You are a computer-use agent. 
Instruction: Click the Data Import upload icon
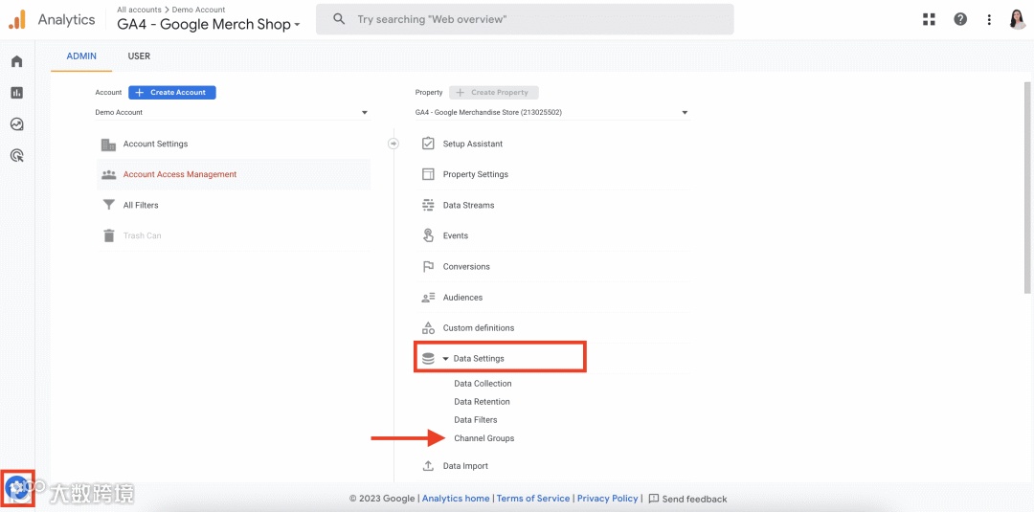[x=428, y=466]
